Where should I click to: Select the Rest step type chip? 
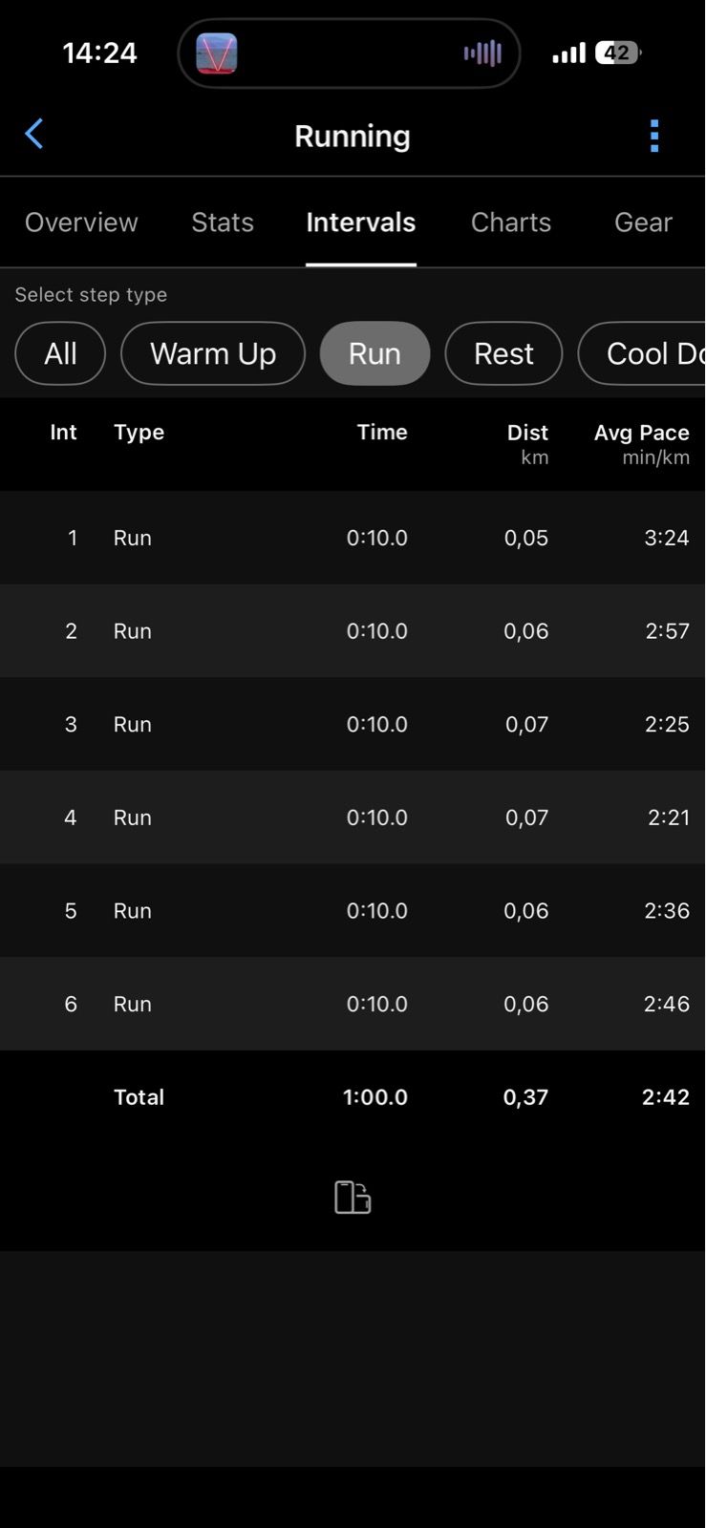(503, 353)
